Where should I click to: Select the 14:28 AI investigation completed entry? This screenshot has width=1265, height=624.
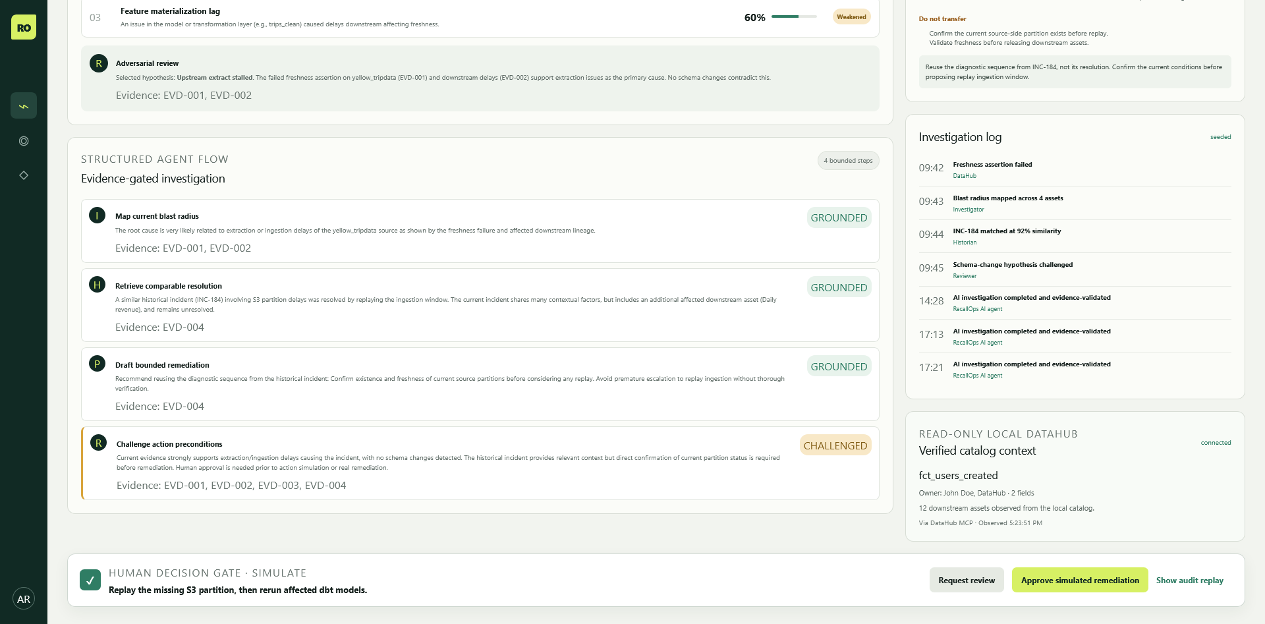point(1075,302)
